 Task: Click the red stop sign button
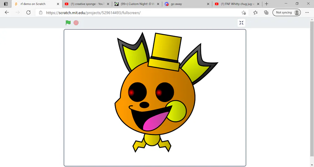pos(76,23)
